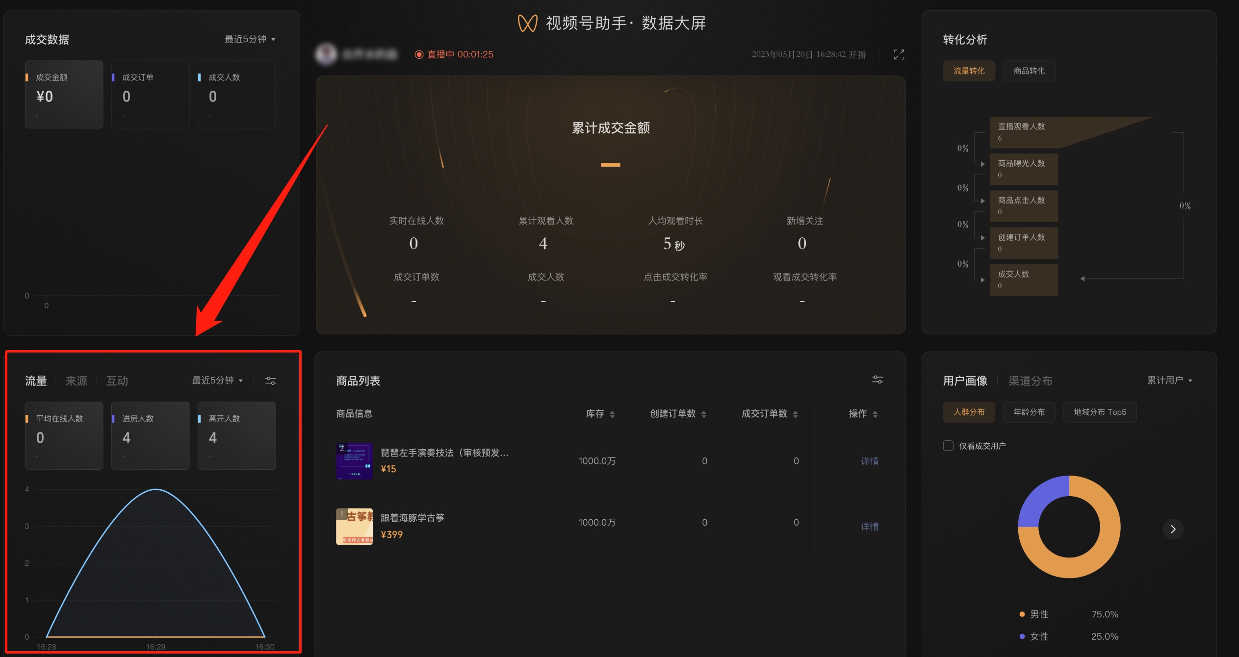Expand 最近5分钟 dropdown in 成交数据 panel
Image resolution: width=1239 pixels, height=657 pixels.
coord(250,39)
